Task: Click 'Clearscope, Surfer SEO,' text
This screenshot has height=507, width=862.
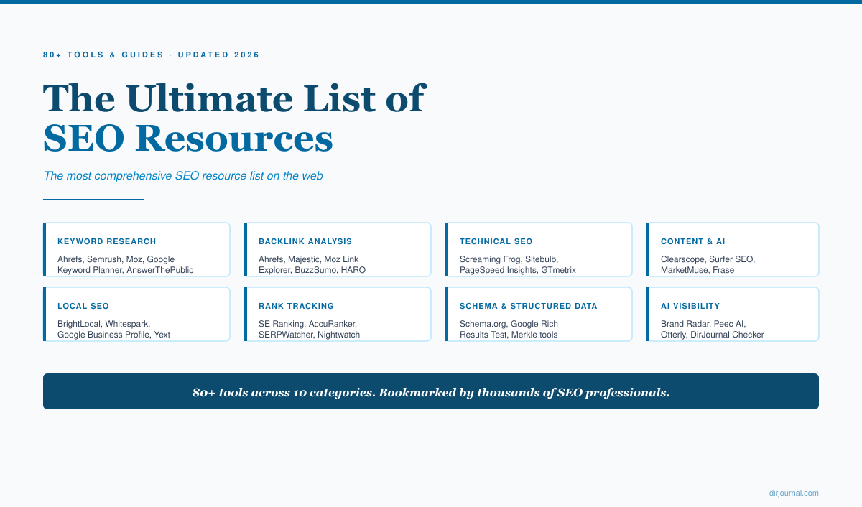Action: click(x=708, y=259)
